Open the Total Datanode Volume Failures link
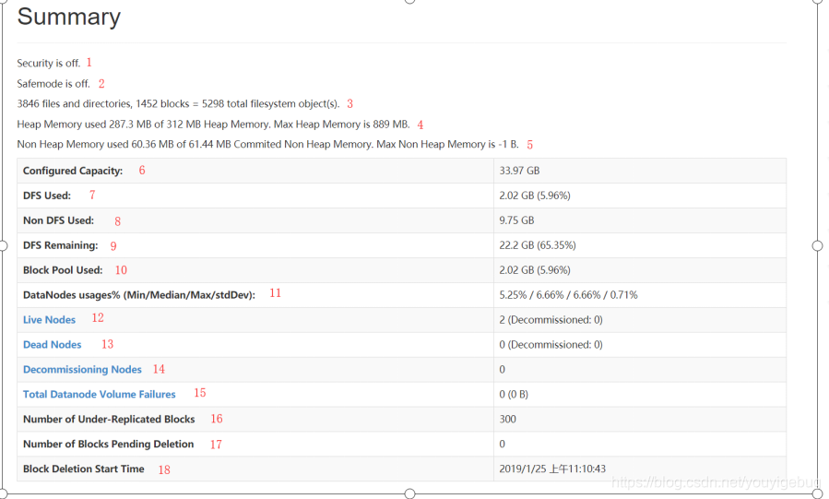This screenshot has height=499, width=829. click(x=100, y=395)
